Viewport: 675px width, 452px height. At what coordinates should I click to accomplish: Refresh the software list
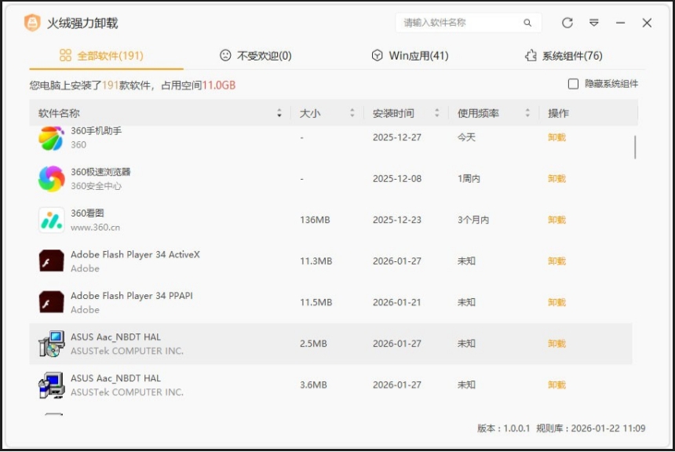pyautogui.click(x=567, y=23)
